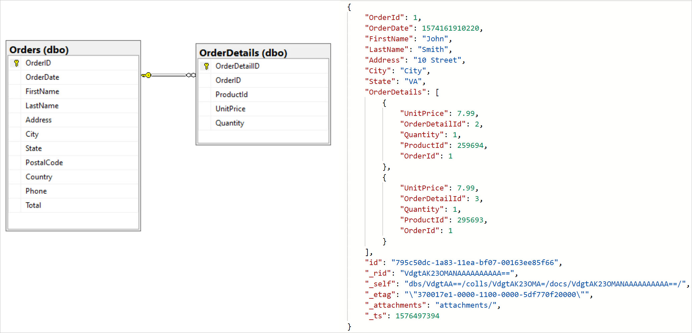Click the Phone column row
Image resolution: width=692 pixels, height=333 pixels.
pos(36,191)
